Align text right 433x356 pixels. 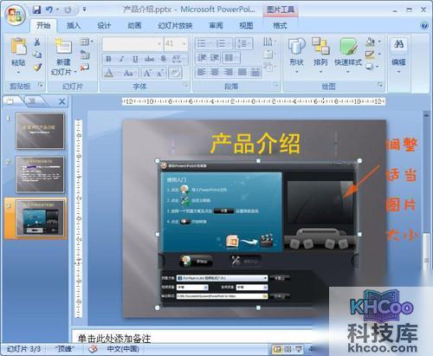229,72
